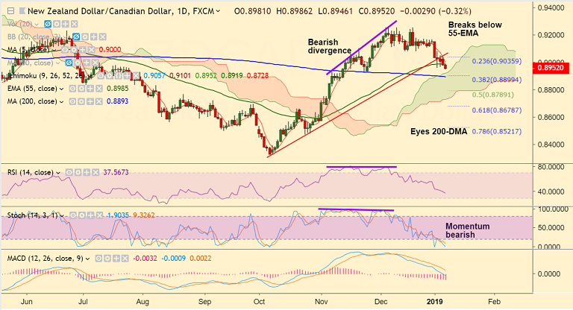The image size is (573, 310).
Task: Remove the MACD (12, 26, close, 9) indicator
Action: 125,259
